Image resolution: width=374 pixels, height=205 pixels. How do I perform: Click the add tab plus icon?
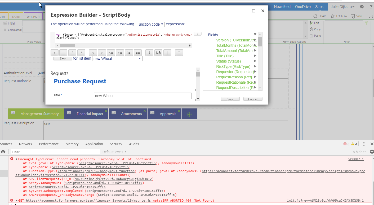point(189,114)
